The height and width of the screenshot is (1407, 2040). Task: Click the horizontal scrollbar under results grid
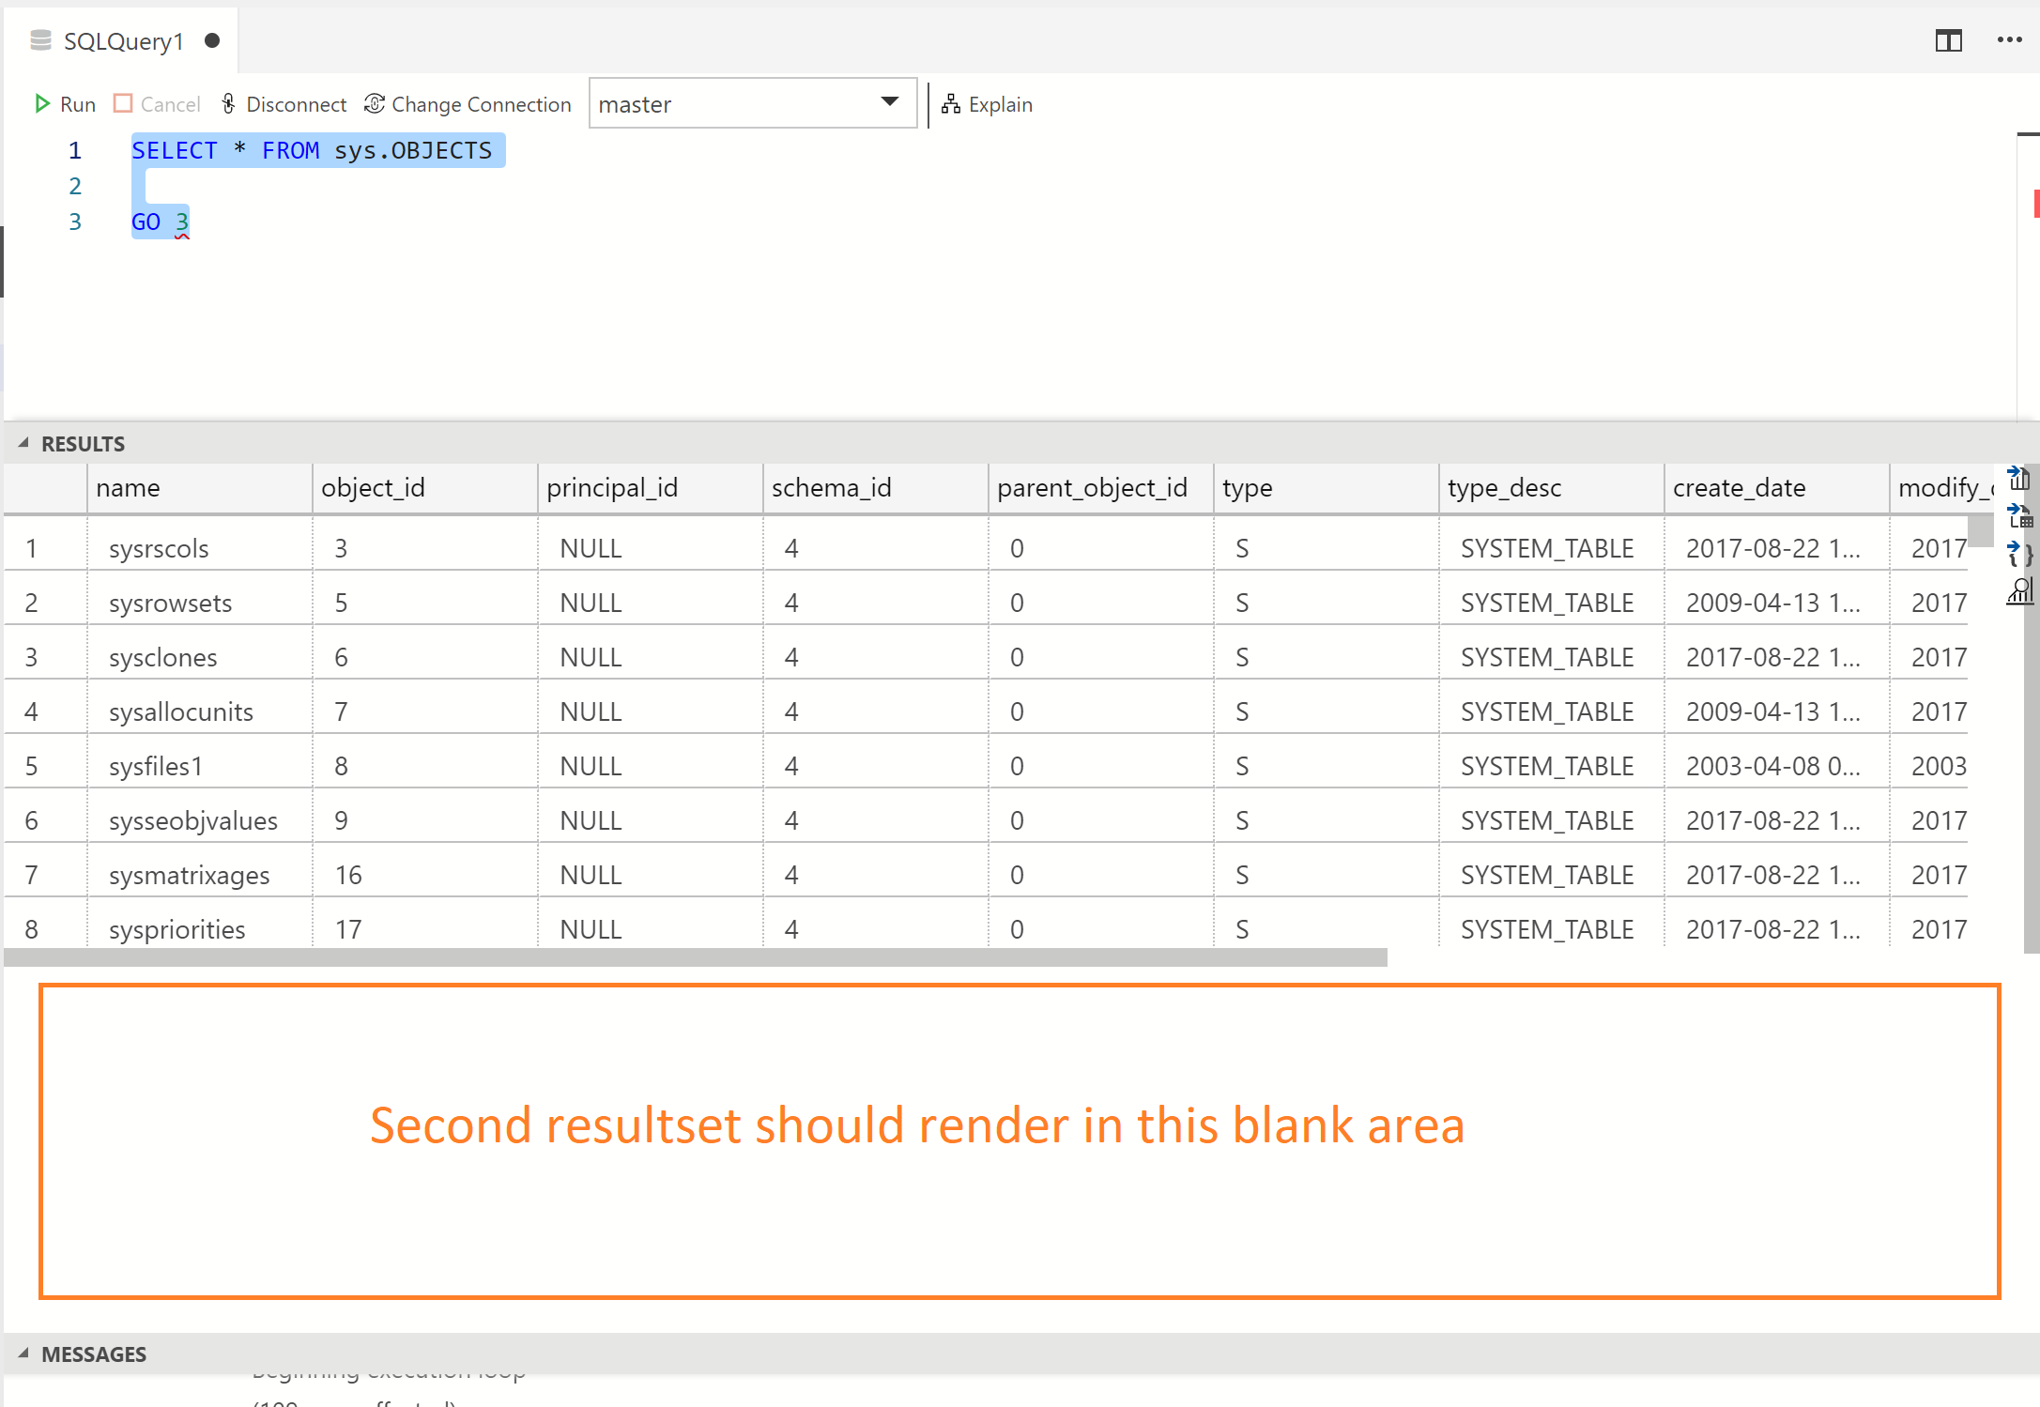coord(695,957)
